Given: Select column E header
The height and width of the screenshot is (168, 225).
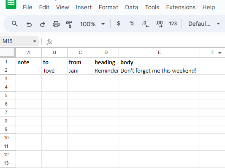Looking at the screenshot, I should [x=159, y=52].
